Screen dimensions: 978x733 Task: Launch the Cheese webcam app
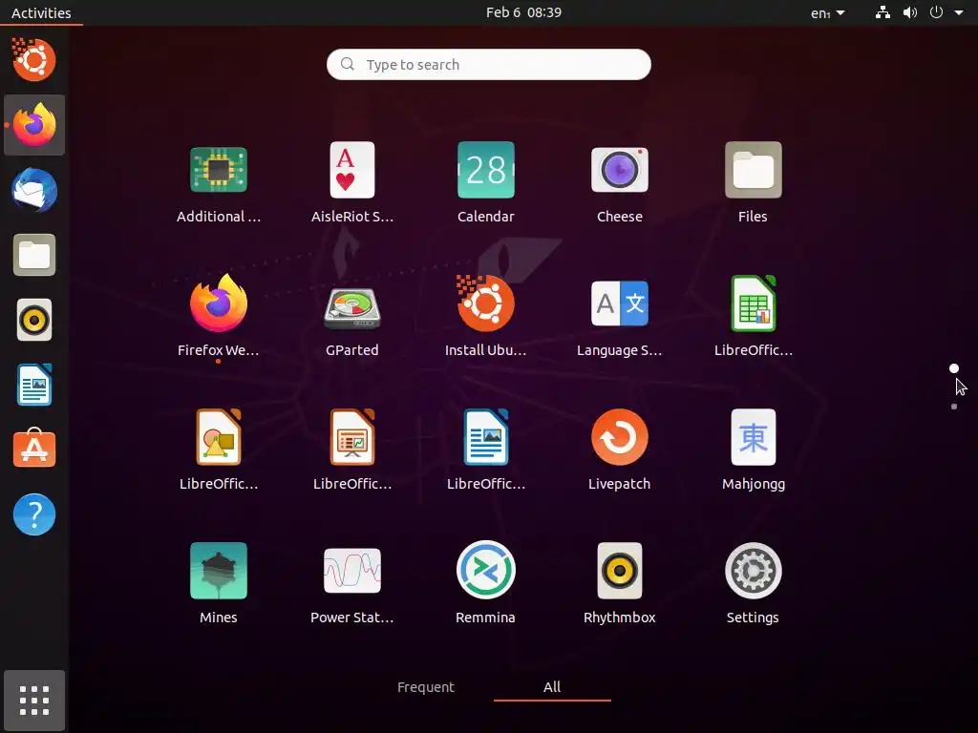tap(619, 170)
